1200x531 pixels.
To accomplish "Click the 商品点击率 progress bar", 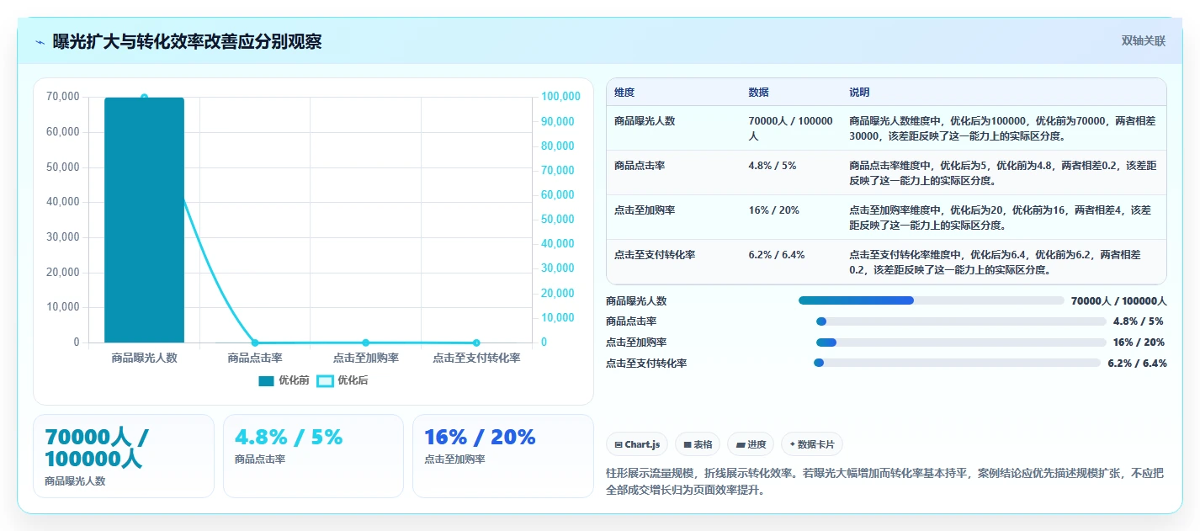I will point(961,321).
